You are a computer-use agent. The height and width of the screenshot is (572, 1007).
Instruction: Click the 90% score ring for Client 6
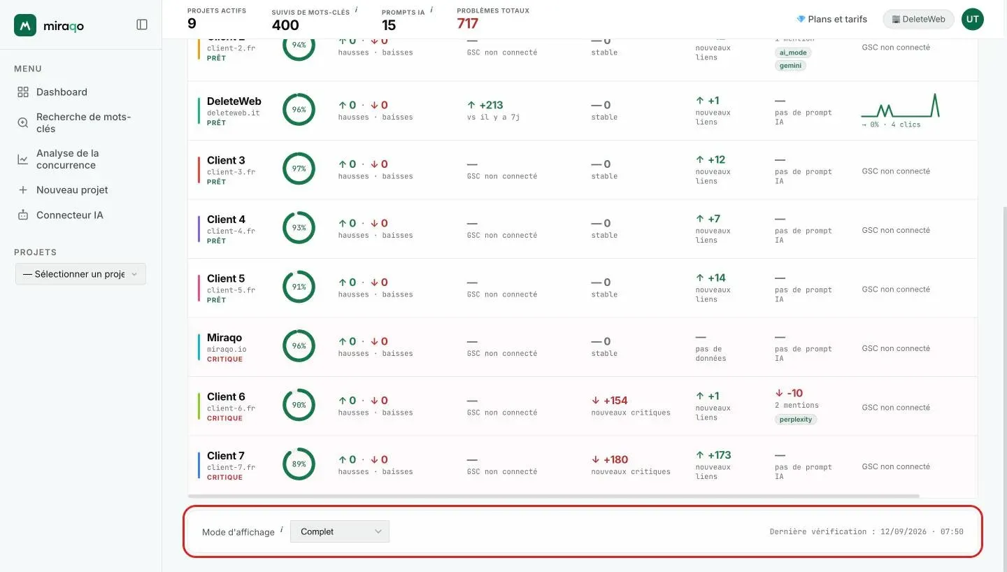[x=299, y=405]
